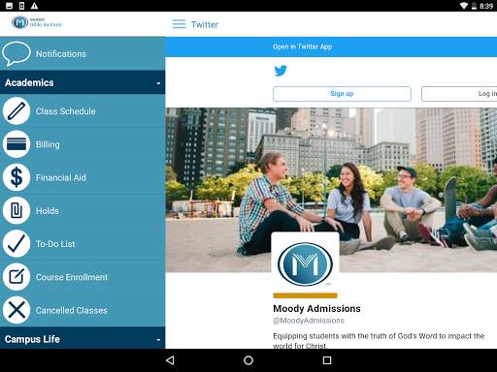Select Notifications menu item
This screenshot has width=497, height=372.
[83, 53]
